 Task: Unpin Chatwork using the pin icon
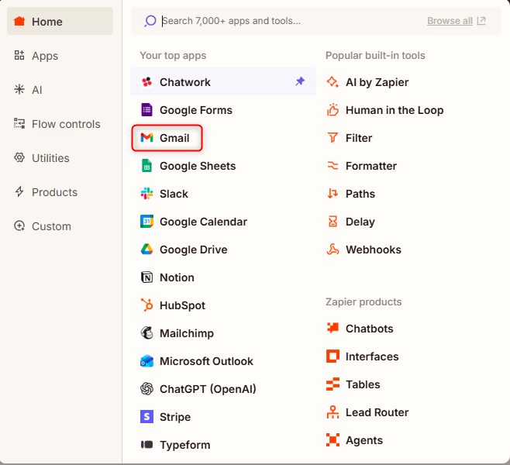pos(300,82)
